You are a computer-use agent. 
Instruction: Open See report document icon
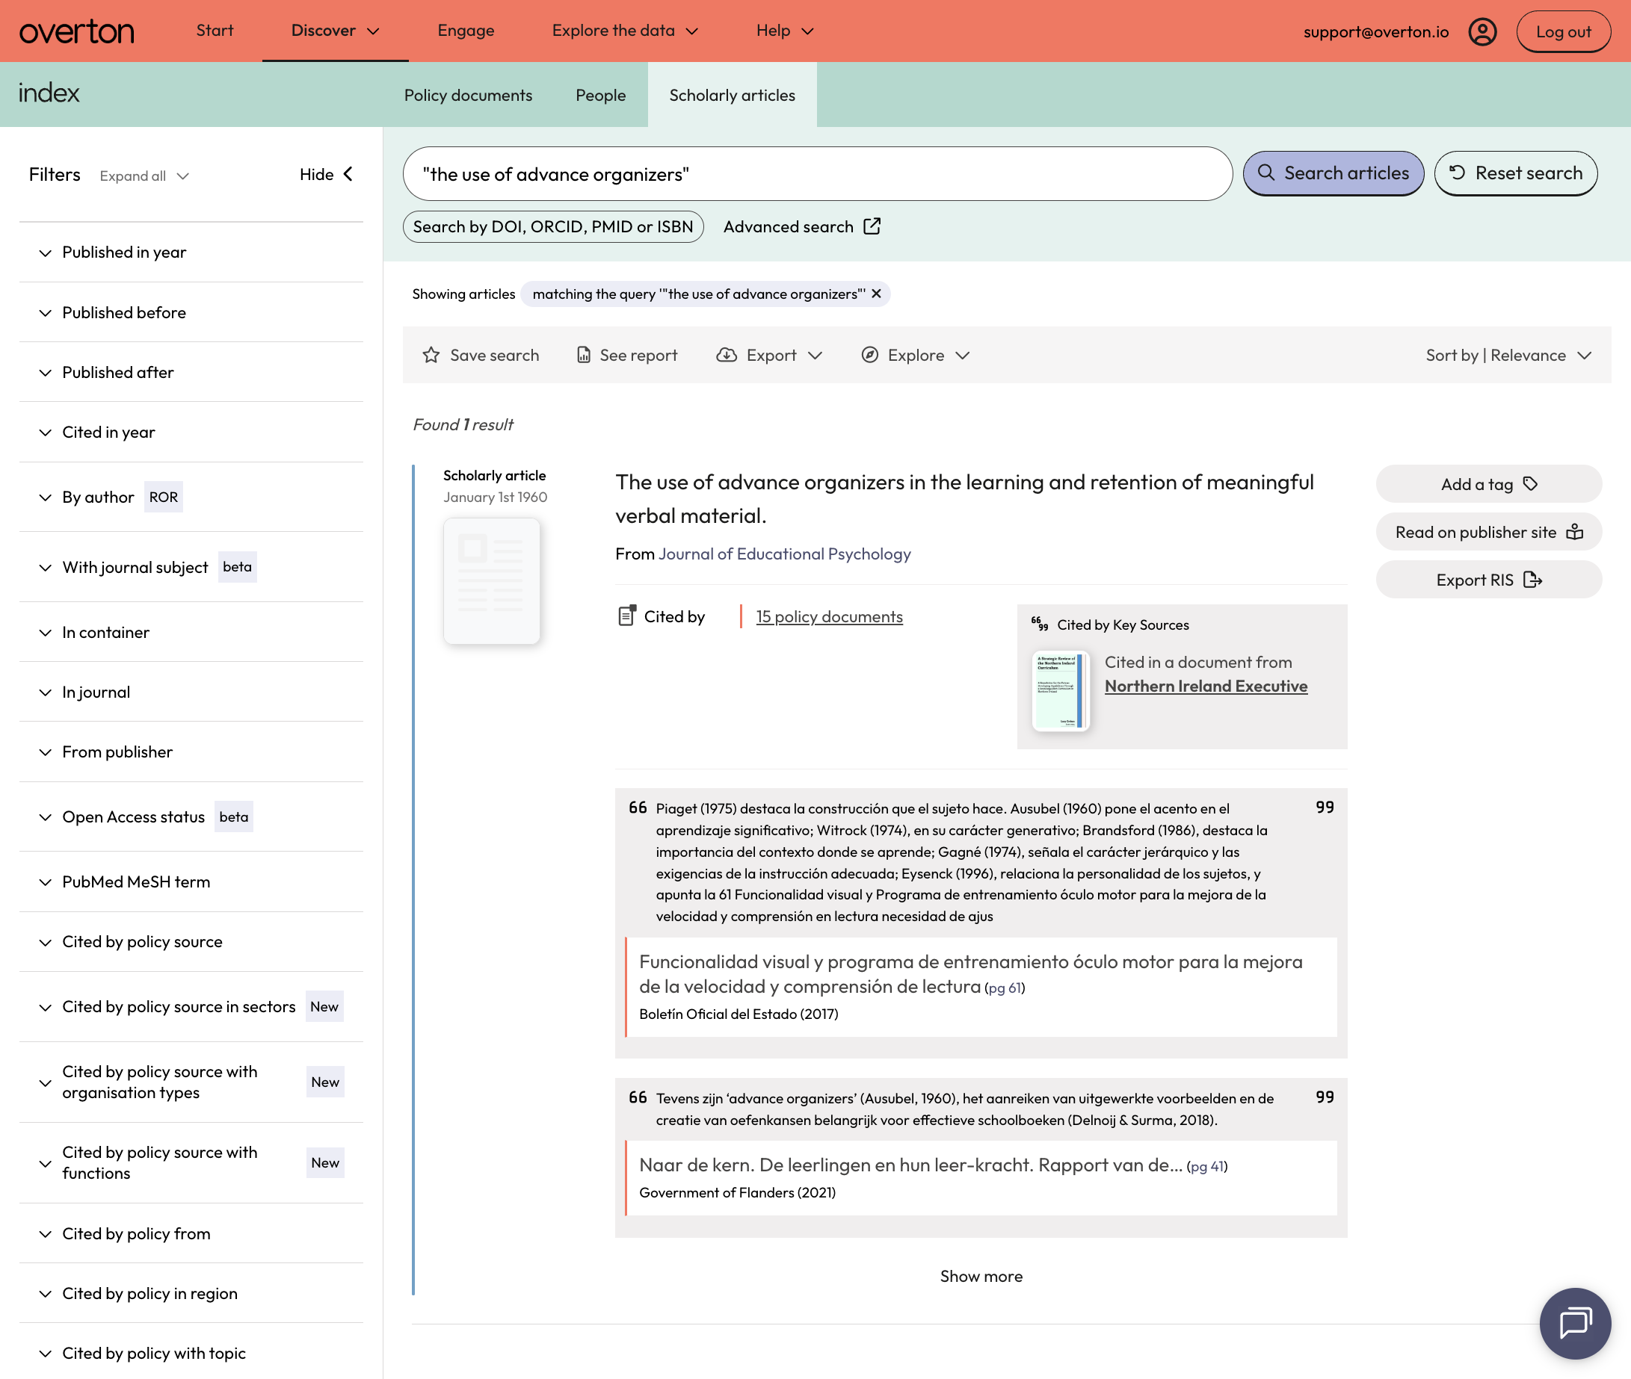point(584,355)
